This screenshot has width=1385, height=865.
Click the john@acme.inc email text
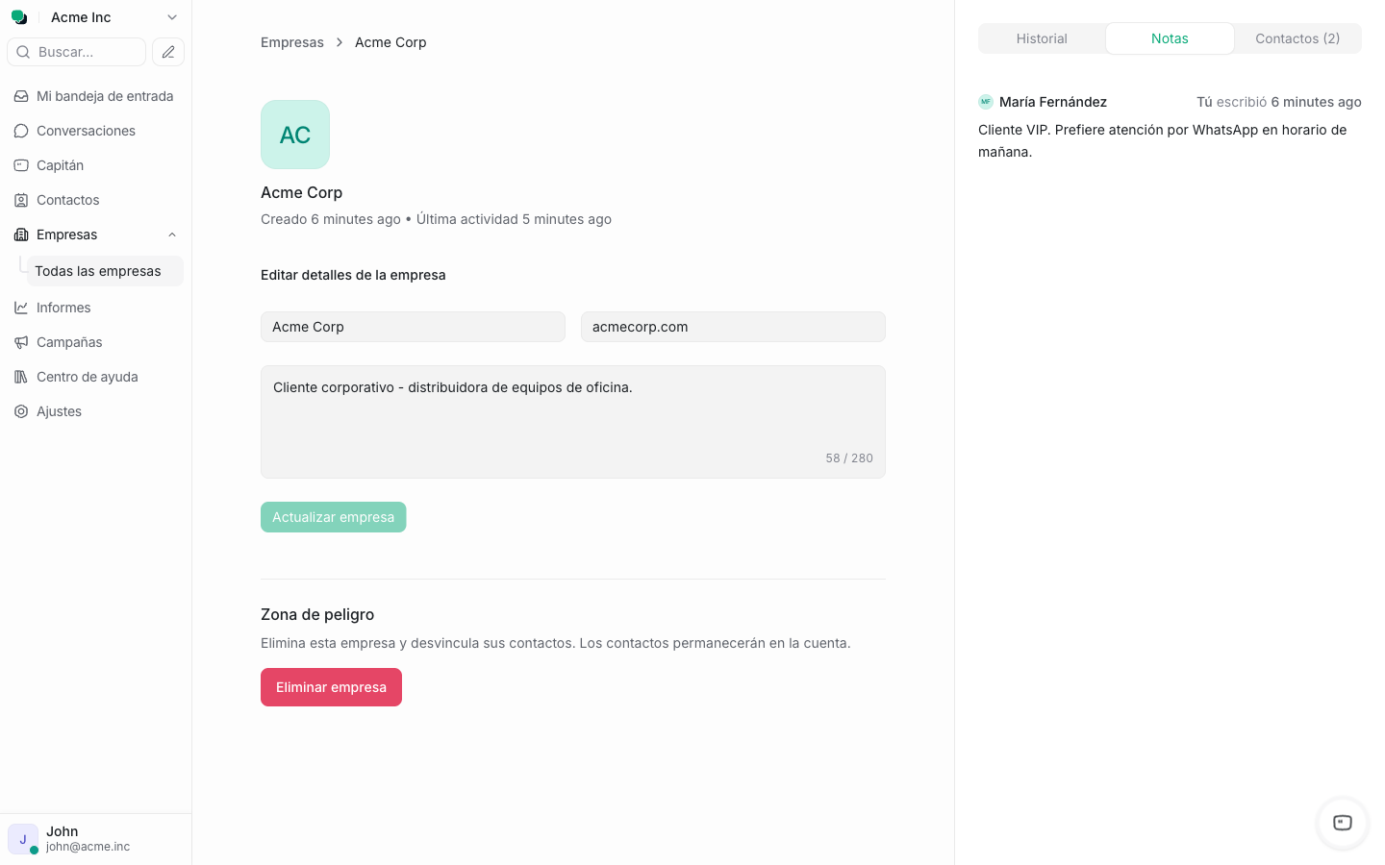pyautogui.click(x=88, y=847)
